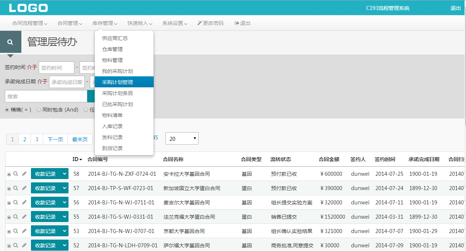Click the 退出 sign-out icon in navbar
The image size is (466, 251).
tap(237, 23)
